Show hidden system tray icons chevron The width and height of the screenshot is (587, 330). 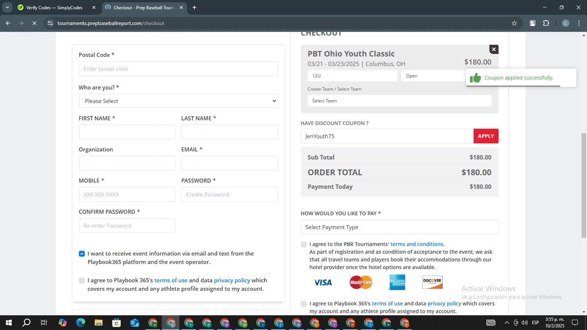pos(507,323)
